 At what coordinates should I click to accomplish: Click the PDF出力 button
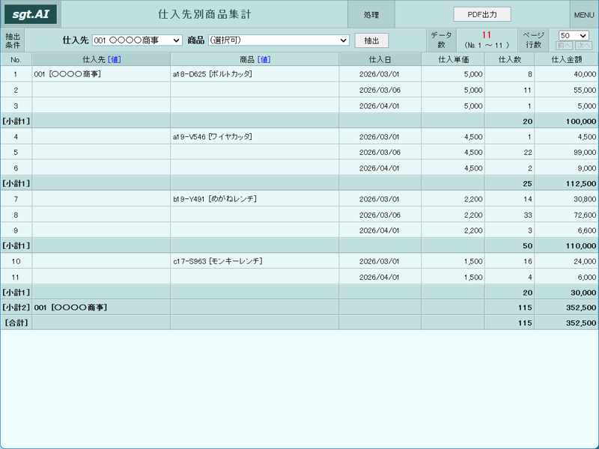tap(482, 14)
